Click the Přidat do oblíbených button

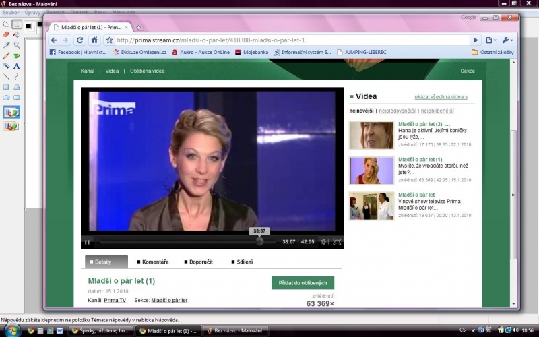303,283
